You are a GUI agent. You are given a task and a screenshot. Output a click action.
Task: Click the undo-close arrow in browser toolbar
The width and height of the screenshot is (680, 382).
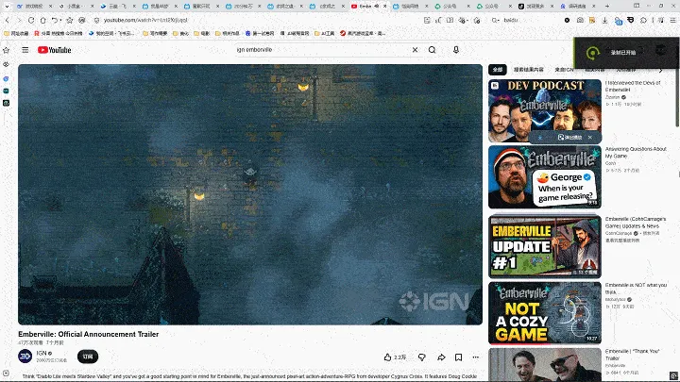[x=55, y=21]
